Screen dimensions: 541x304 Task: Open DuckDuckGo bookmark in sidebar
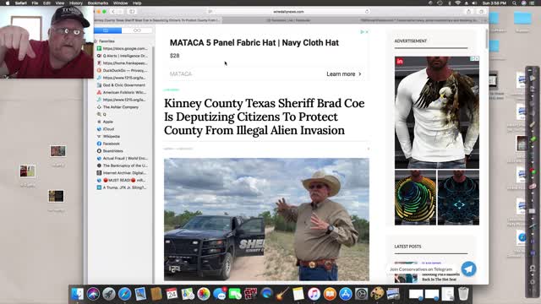pyautogui.click(x=123, y=70)
